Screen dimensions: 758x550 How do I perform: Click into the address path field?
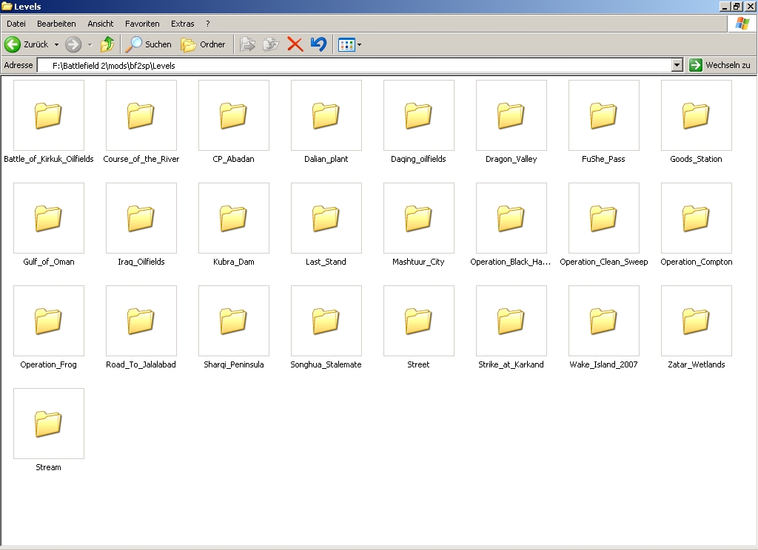tap(355, 65)
